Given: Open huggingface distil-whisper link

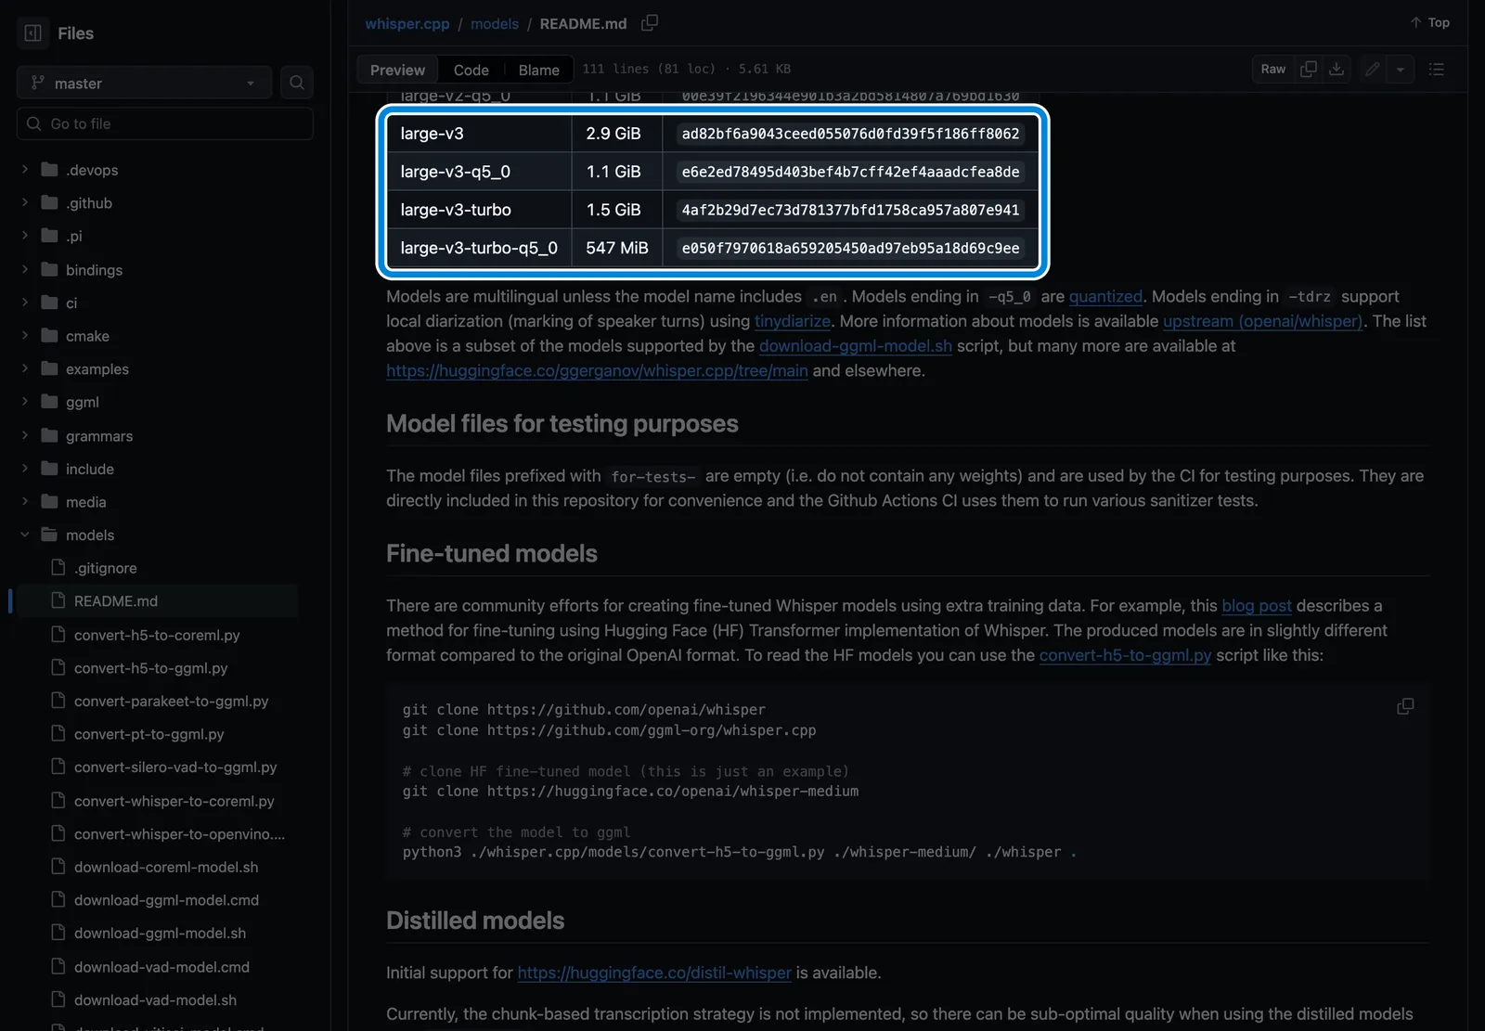Looking at the screenshot, I should click(654, 973).
